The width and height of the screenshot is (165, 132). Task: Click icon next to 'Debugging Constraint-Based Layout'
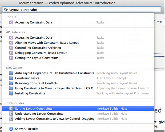point(11,53)
